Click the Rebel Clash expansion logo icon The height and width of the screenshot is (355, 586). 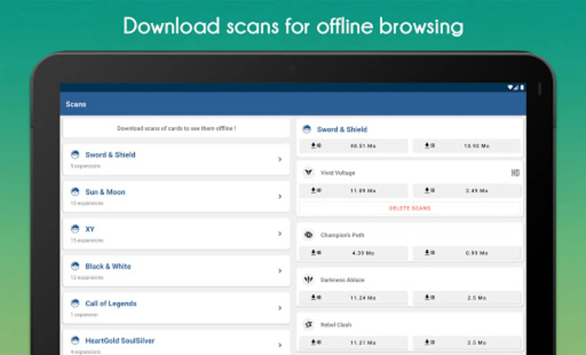[x=308, y=325]
